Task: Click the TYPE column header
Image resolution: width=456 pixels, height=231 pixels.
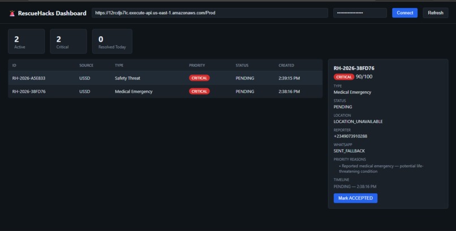Action: pyautogui.click(x=119, y=66)
